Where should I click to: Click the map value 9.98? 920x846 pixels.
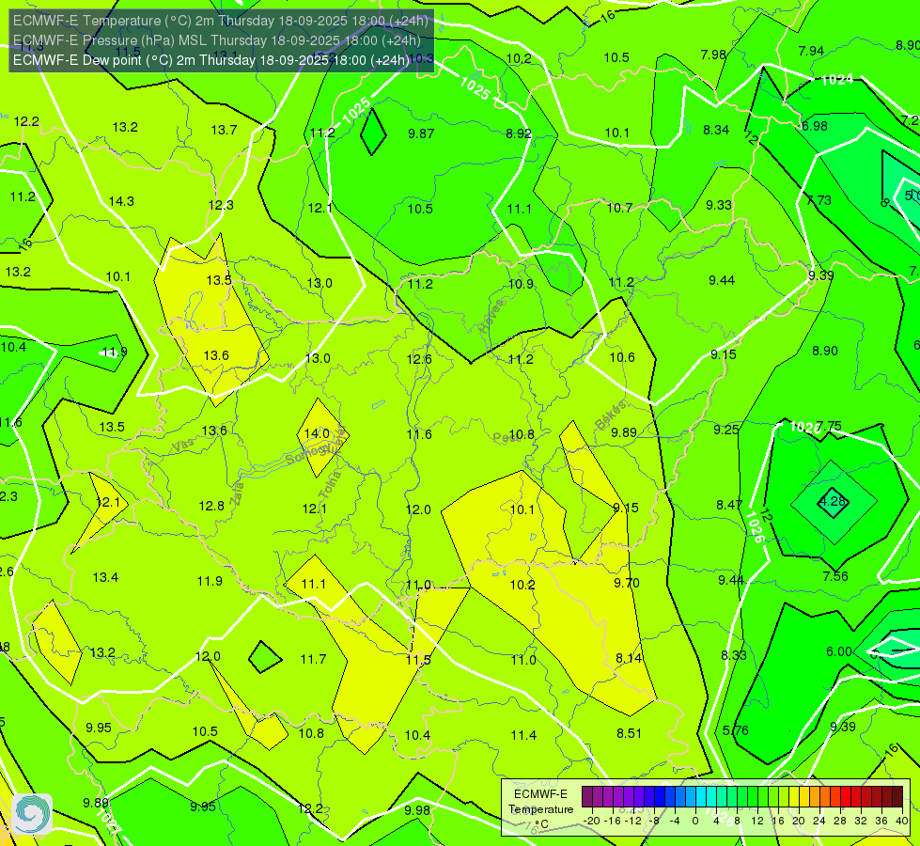click(x=417, y=810)
